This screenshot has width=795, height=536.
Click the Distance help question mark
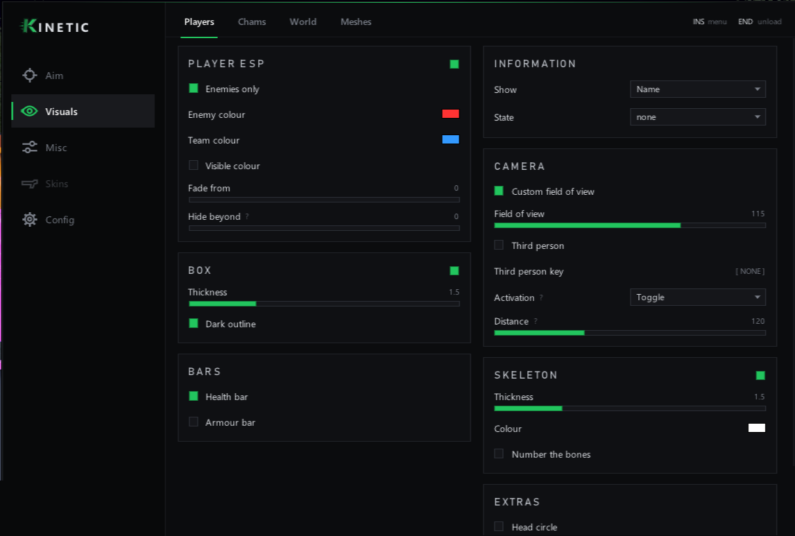pos(536,321)
